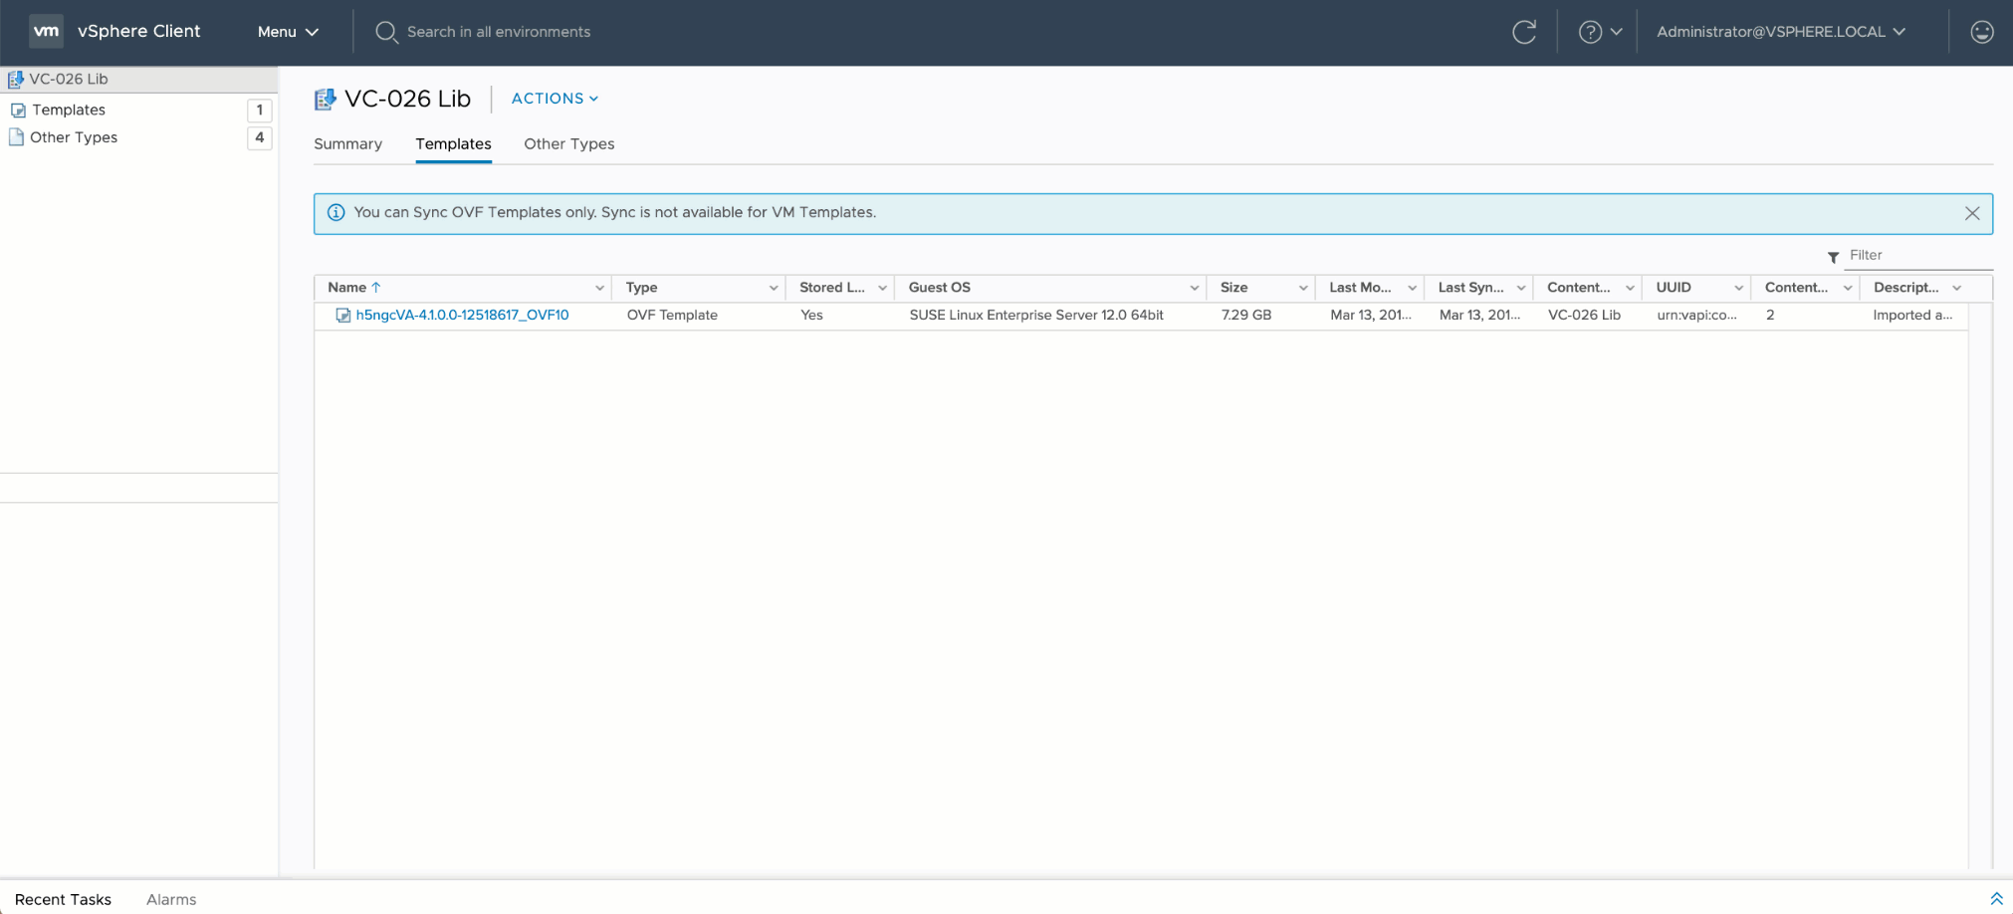Refresh the vSphere Client view
The width and height of the screenshot is (2013, 914).
1524,32
